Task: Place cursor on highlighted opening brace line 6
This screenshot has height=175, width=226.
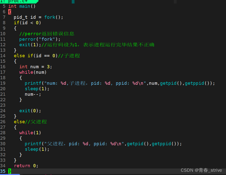Action: click(10, 12)
